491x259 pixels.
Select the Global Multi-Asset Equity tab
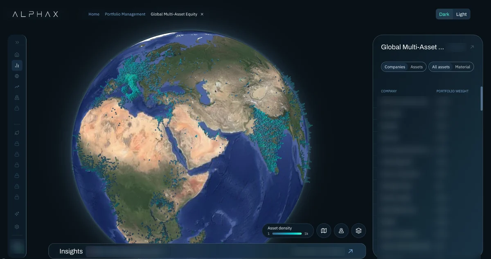(174, 14)
